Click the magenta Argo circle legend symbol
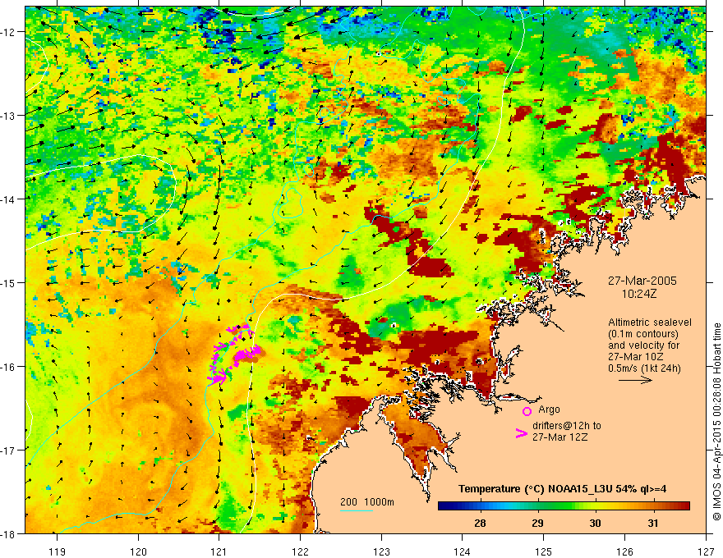Image resolution: width=723 pixels, height=558 pixels. [x=527, y=411]
